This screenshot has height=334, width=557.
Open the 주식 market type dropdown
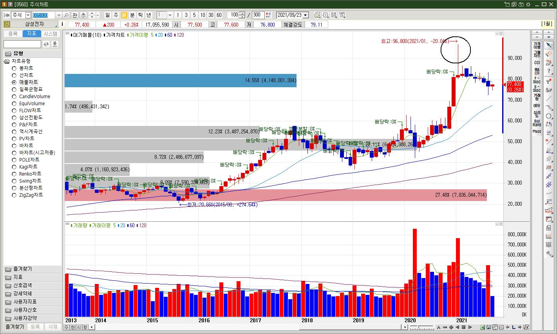[x=28, y=15]
